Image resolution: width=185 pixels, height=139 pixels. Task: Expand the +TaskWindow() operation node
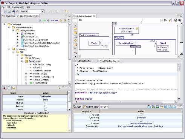pos(26,83)
